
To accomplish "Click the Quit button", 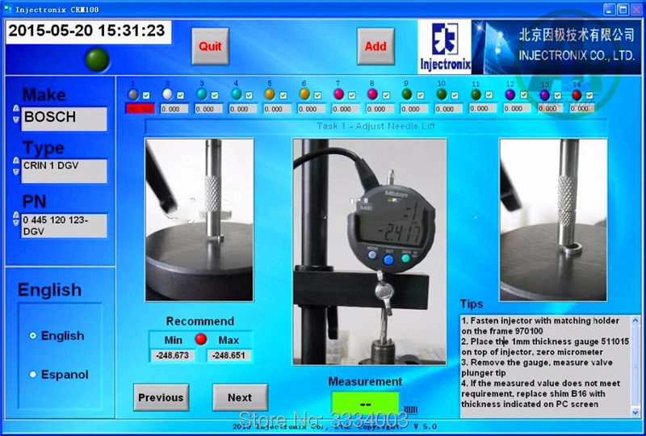I will [210, 46].
